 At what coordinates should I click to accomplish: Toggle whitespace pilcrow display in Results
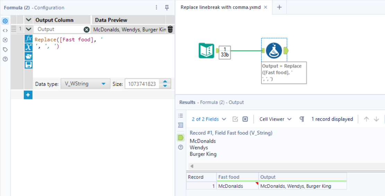(302, 119)
